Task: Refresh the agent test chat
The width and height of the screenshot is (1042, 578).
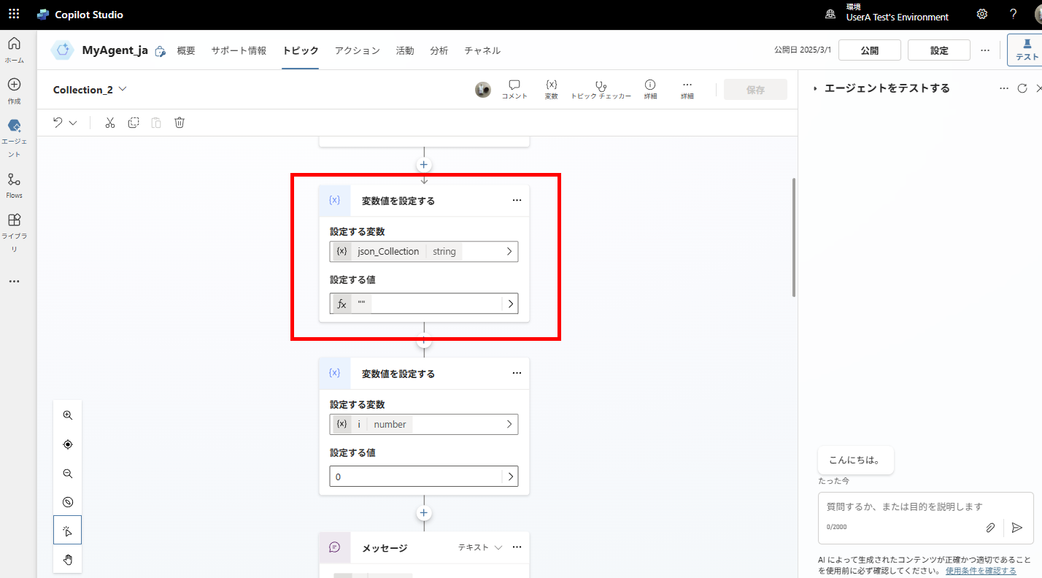Action: 1022,88
